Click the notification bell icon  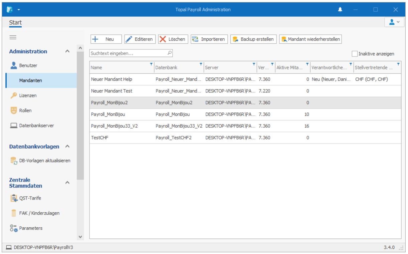point(340,10)
